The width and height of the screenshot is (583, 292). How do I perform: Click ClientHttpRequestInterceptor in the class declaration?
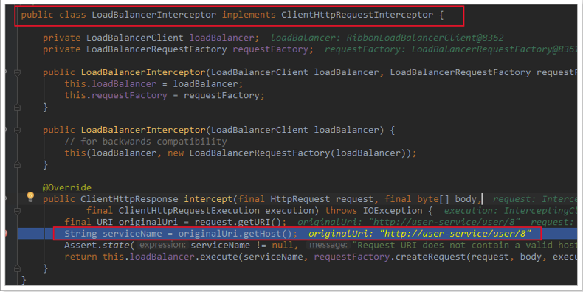(357, 15)
